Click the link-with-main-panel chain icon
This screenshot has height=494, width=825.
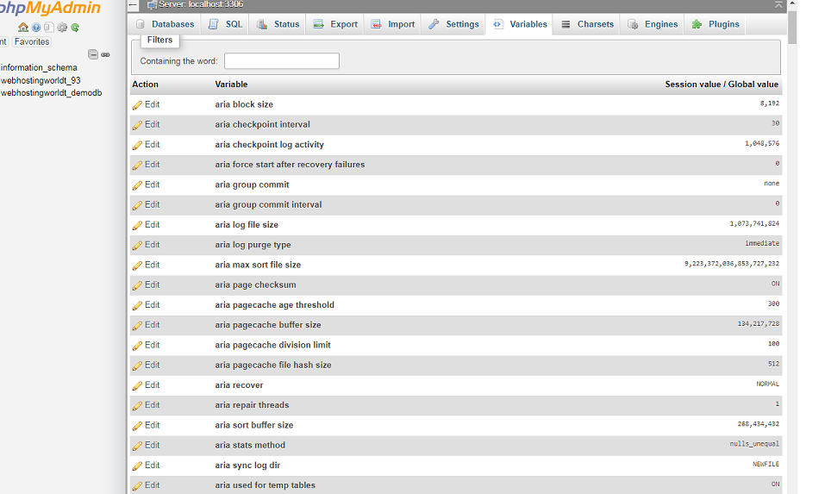point(105,54)
